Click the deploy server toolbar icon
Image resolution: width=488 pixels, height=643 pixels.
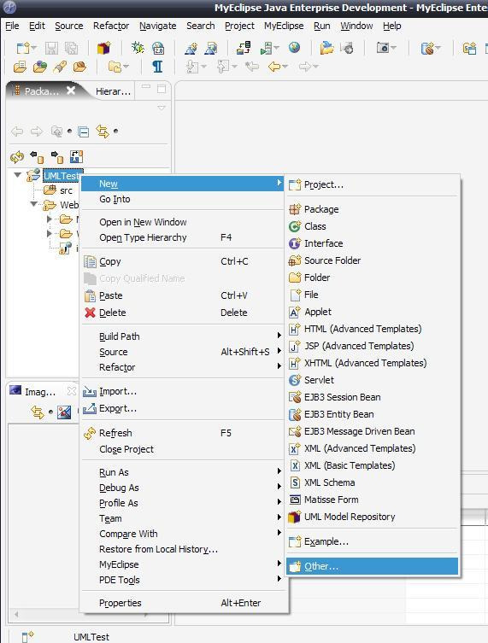[244, 48]
